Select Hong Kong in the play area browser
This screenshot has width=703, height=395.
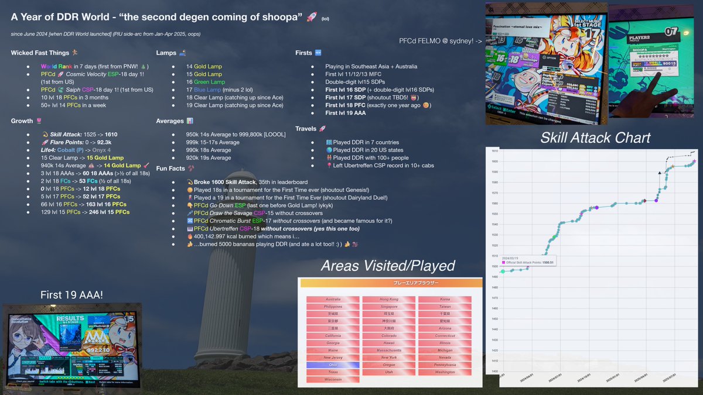point(389,299)
